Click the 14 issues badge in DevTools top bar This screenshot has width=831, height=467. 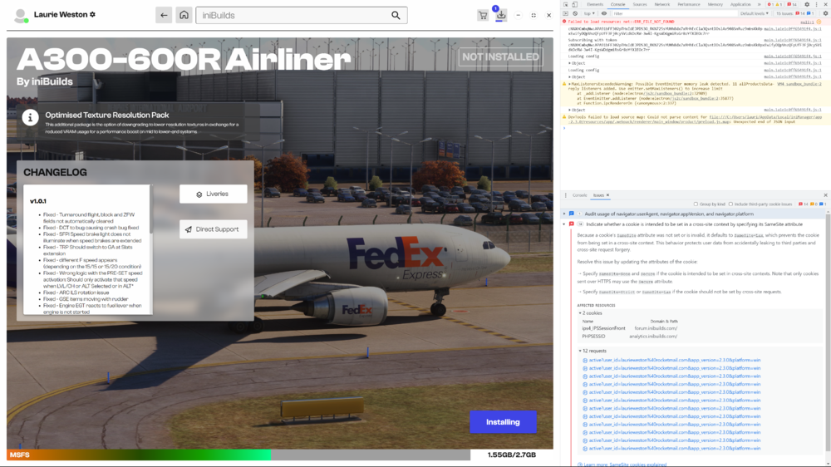pos(793,4)
